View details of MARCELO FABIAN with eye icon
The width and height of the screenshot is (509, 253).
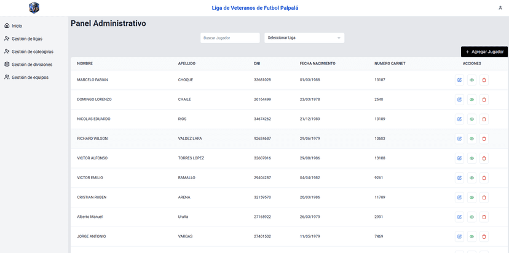[472, 80]
